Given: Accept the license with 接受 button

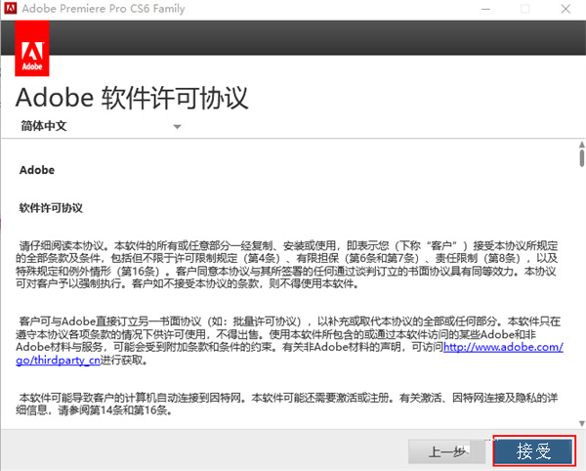Looking at the screenshot, I should coord(533,451).
